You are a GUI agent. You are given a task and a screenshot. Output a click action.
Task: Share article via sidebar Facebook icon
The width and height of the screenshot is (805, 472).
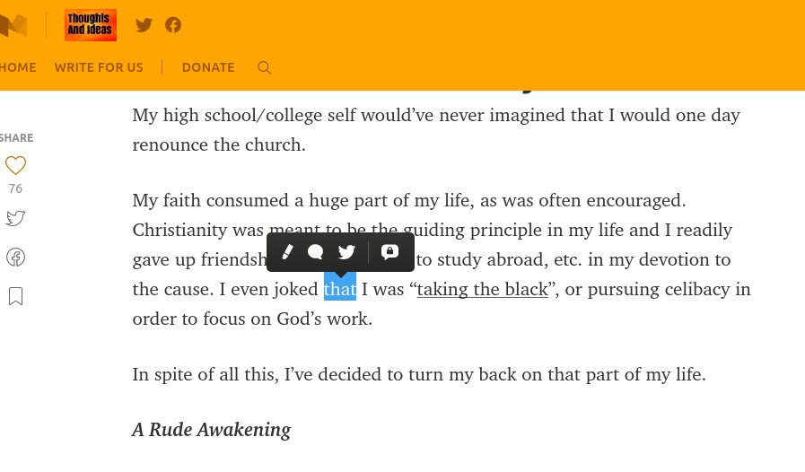tap(15, 258)
